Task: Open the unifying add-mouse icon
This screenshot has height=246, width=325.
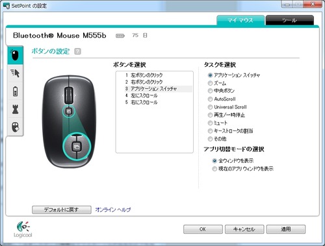Action: (15, 127)
